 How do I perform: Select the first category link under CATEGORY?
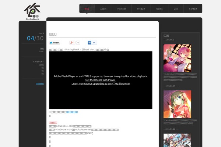(x=41, y=65)
